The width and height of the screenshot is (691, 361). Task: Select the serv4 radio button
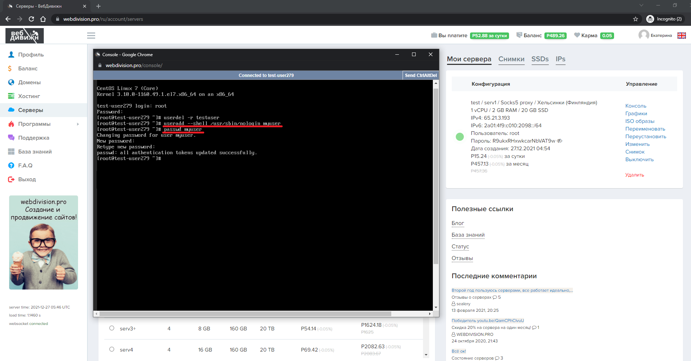point(112,349)
